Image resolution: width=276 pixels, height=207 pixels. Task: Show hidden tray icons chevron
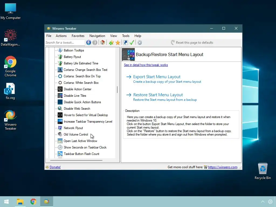click(263, 202)
